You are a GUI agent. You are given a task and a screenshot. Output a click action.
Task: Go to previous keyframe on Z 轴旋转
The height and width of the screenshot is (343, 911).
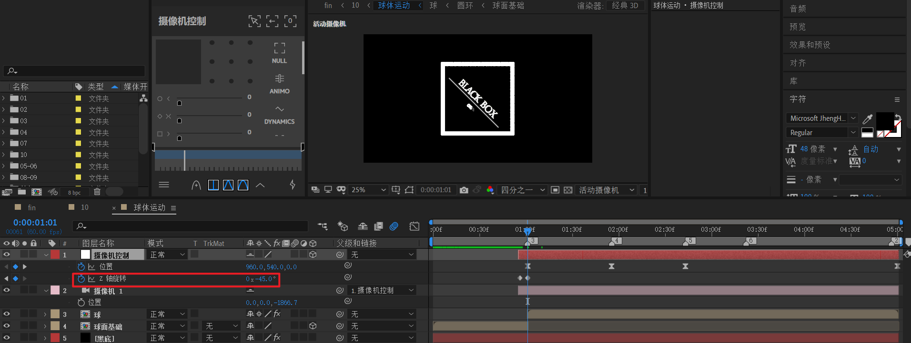pos(6,278)
